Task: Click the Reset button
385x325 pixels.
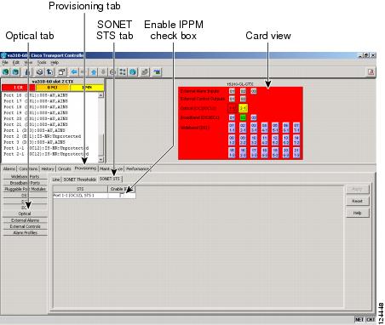Action: coord(357,201)
